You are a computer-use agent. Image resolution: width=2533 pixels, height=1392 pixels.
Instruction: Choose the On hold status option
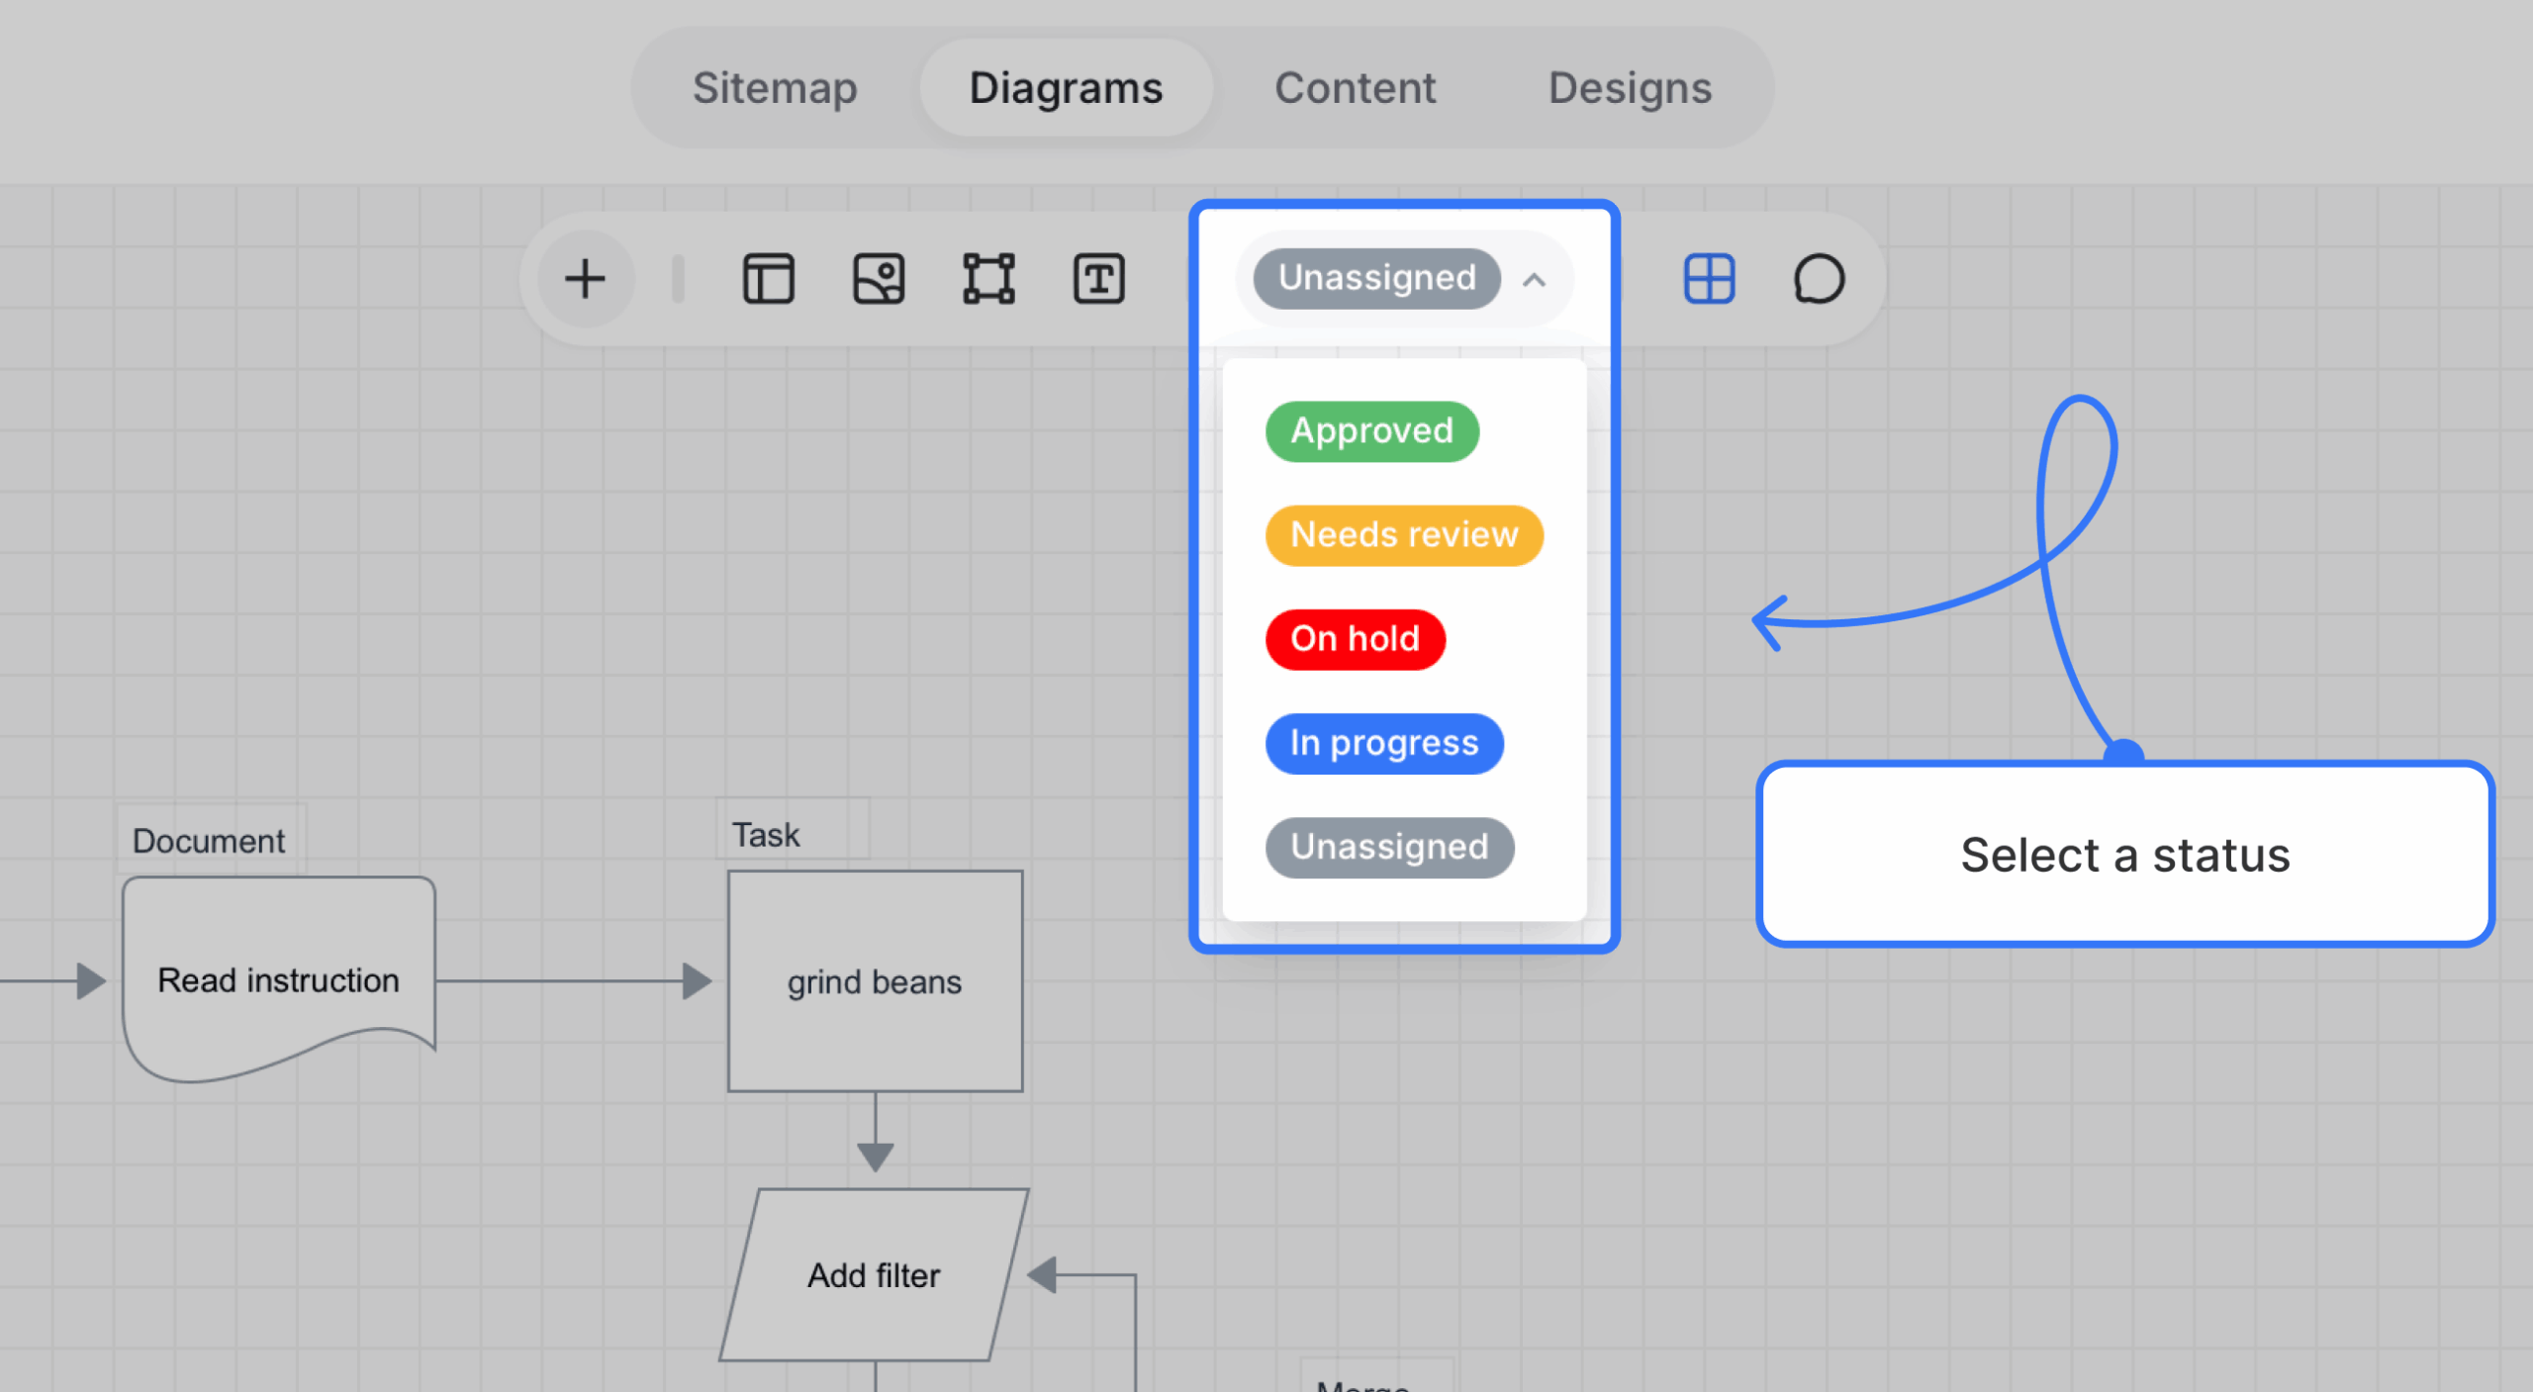(1356, 639)
